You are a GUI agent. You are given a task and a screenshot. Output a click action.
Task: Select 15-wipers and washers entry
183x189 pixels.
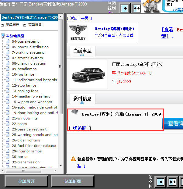(32, 102)
